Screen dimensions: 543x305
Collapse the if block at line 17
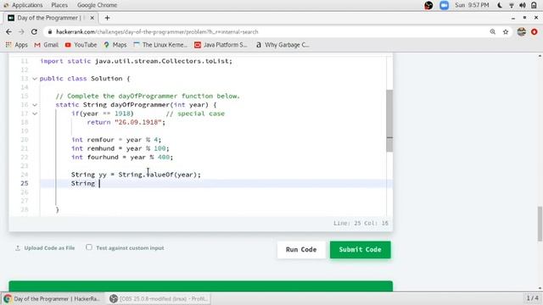tap(35, 114)
